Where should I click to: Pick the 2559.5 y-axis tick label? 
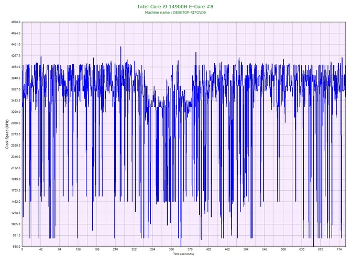tap(15, 146)
